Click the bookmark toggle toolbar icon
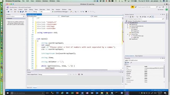170x95 pixels. (86, 12)
